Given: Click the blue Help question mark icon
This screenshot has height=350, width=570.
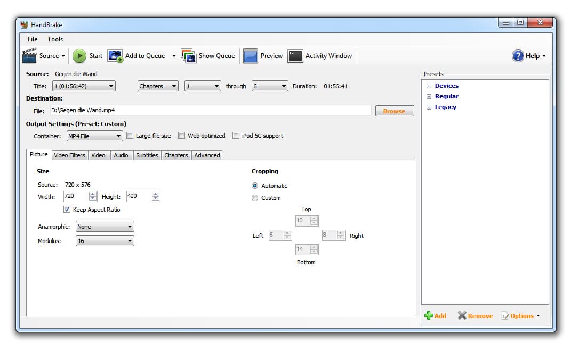Looking at the screenshot, I should [x=518, y=56].
